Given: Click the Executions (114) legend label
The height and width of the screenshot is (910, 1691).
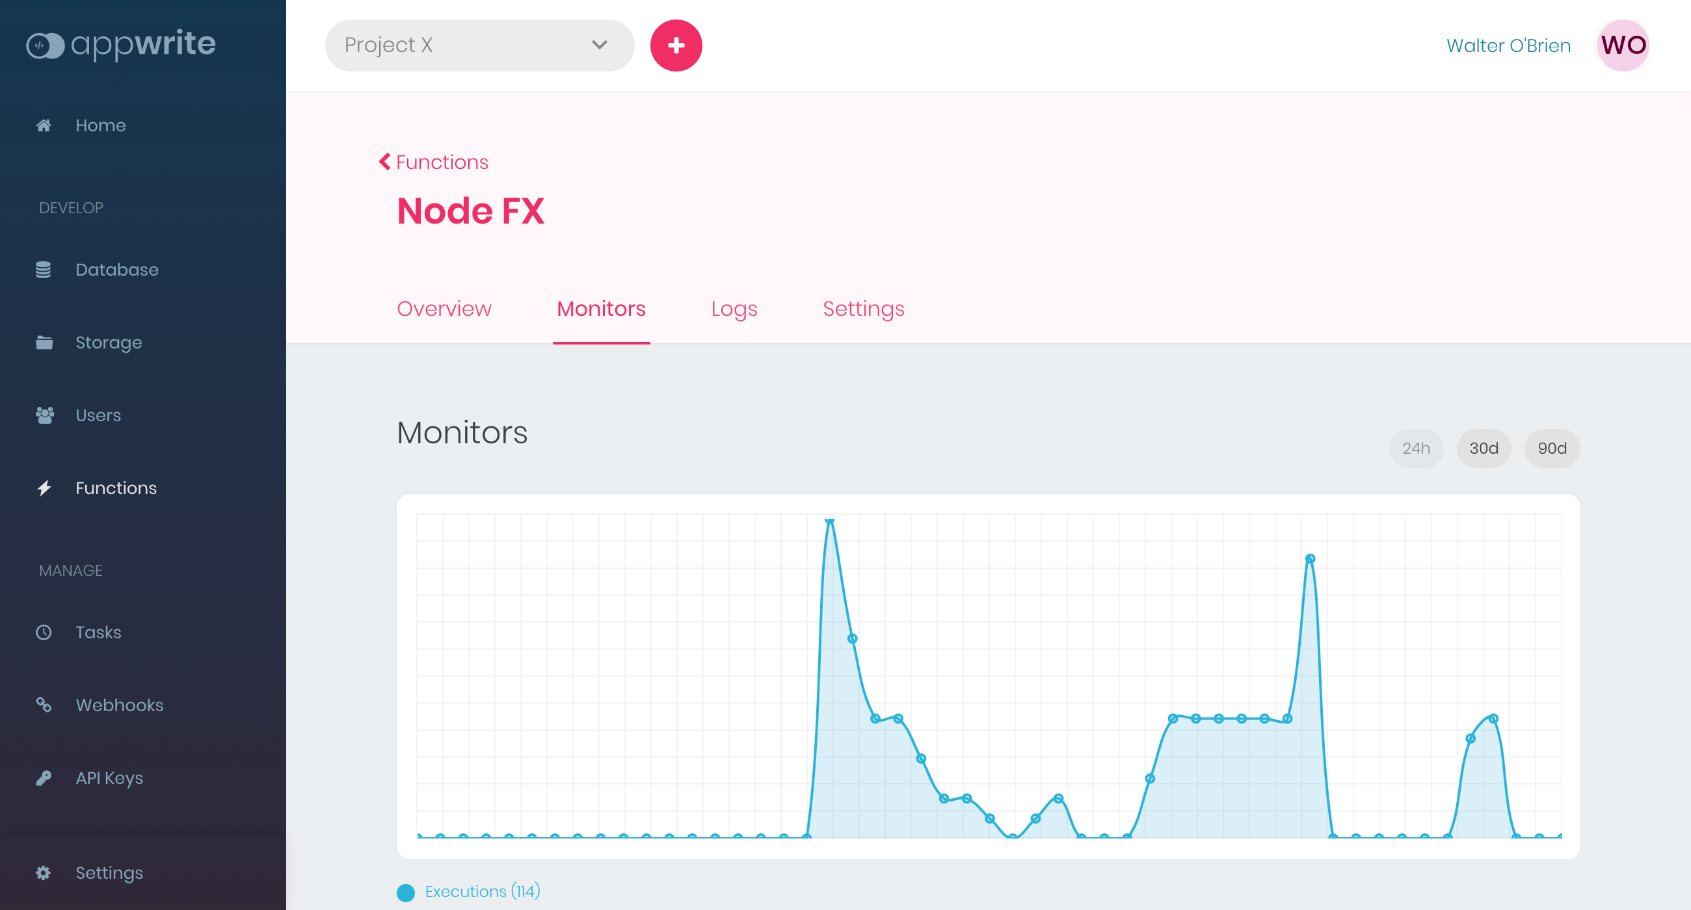Looking at the screenshot, I should tap(483, 891).
